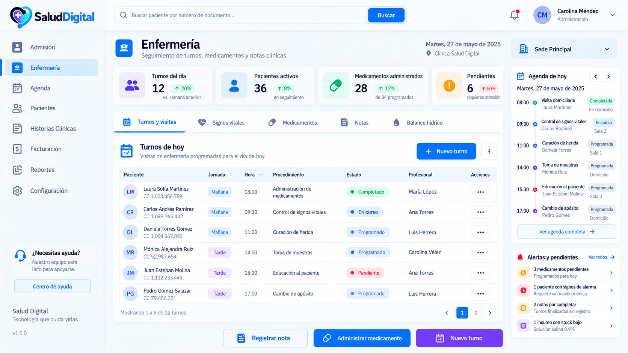Focus the patient document search field
Screen dimensions: 628x353
point(248,15)
